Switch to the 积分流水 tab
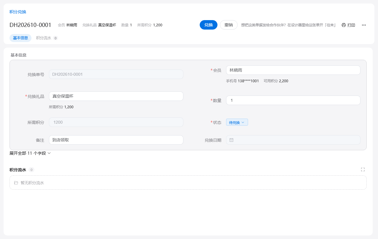Screen dimensions: 378x239 [47, 38]
